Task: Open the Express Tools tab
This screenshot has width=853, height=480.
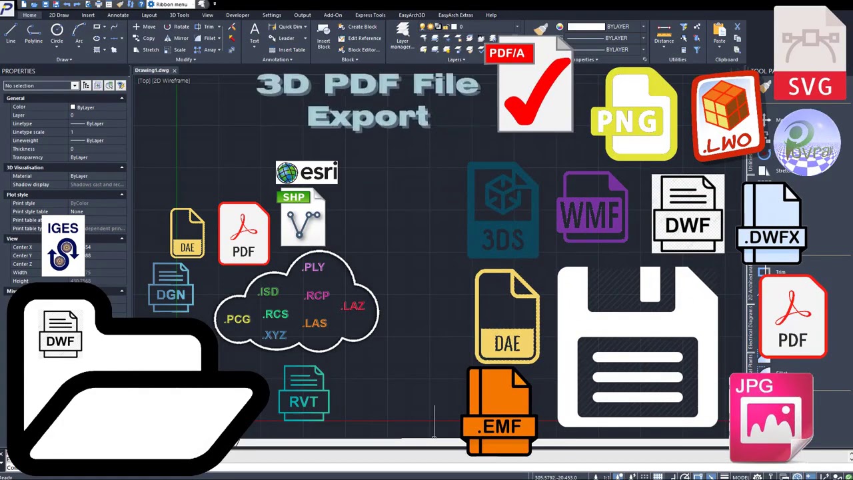Action: 370,15
